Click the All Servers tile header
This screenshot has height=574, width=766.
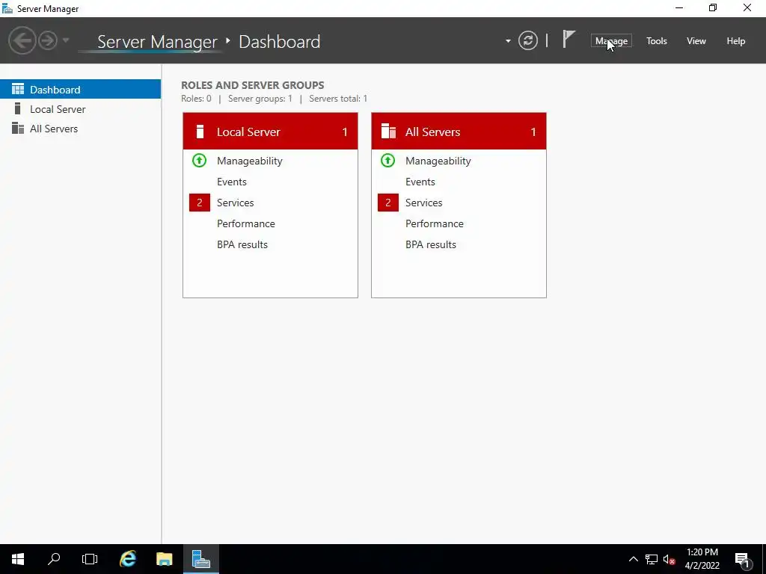[459, 132]
